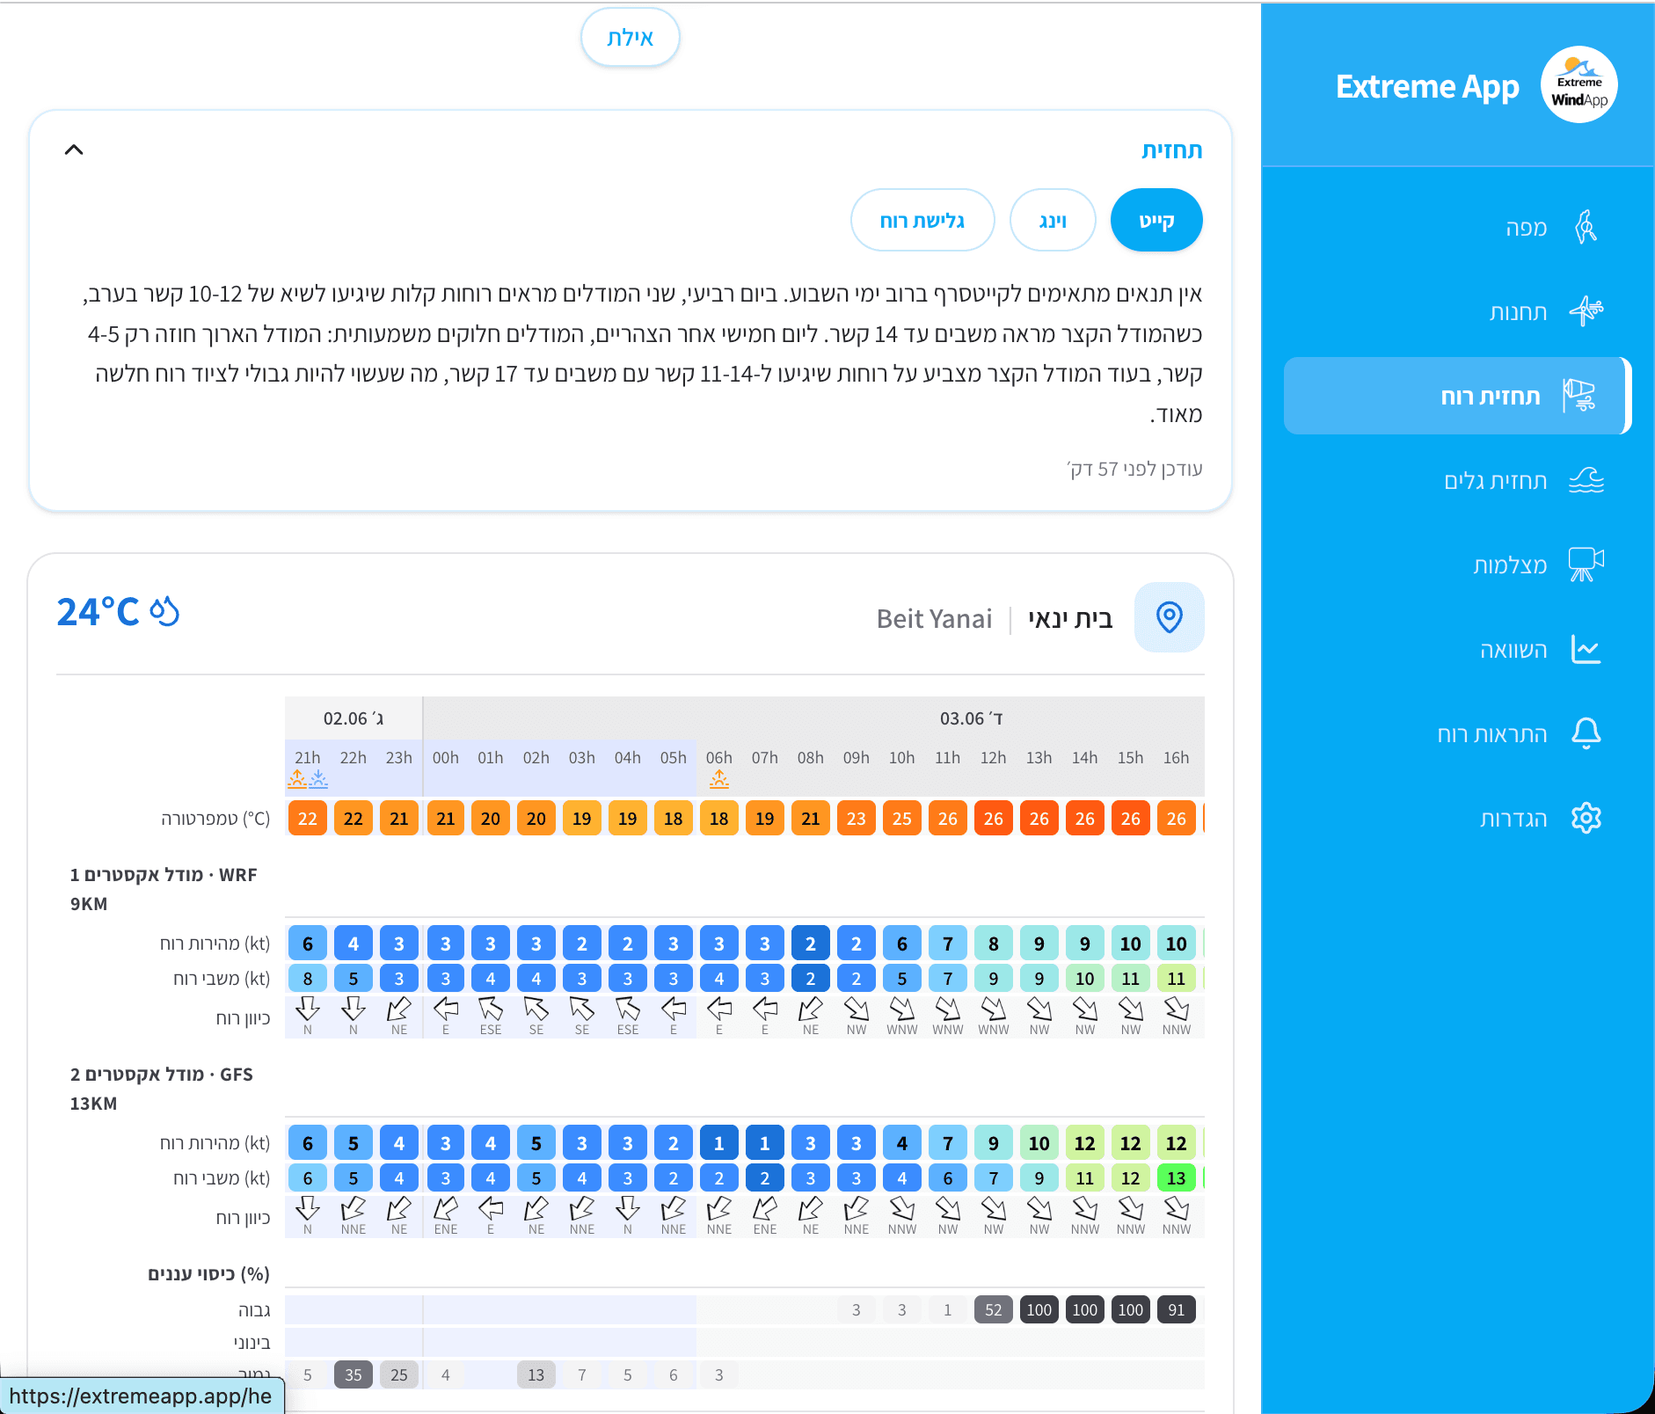Viewport: 1655px width, 1414px height.
Task: Click the בינוני medium cloud row label
Action: (x=252, y=1343)
